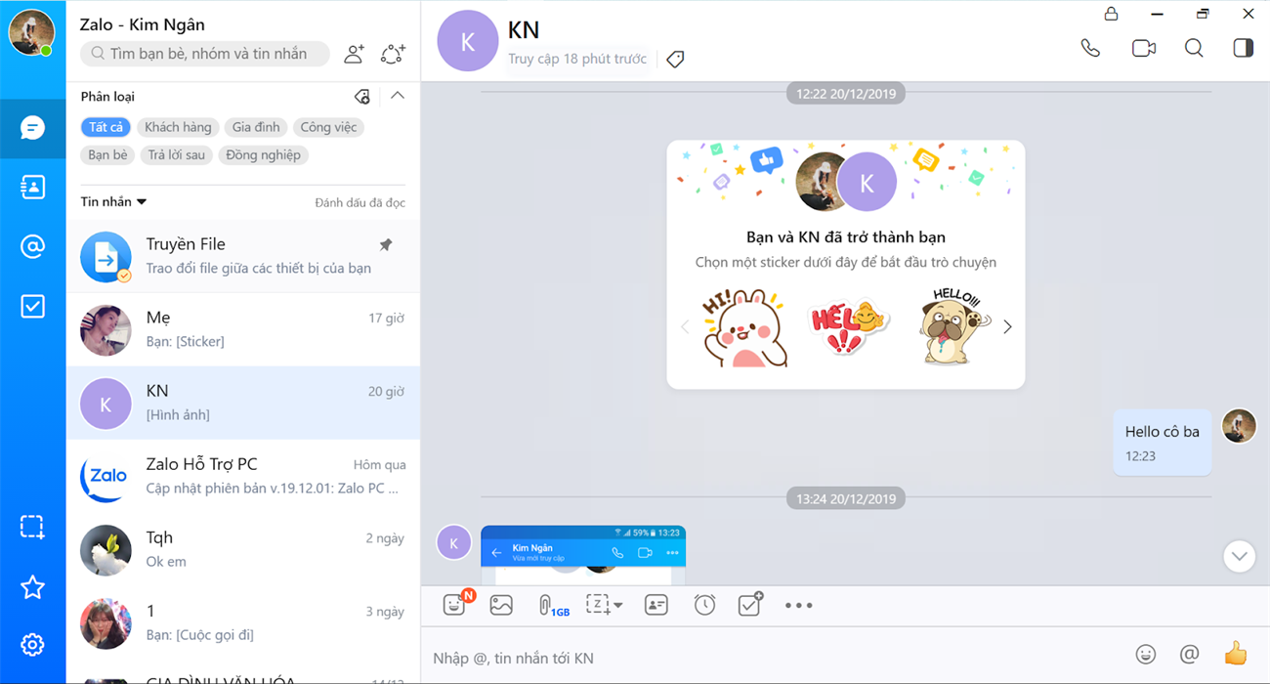This screenshot has height=684, width=1270.
Task: Open the emoji picker in message box
Action: (1146, 654)
